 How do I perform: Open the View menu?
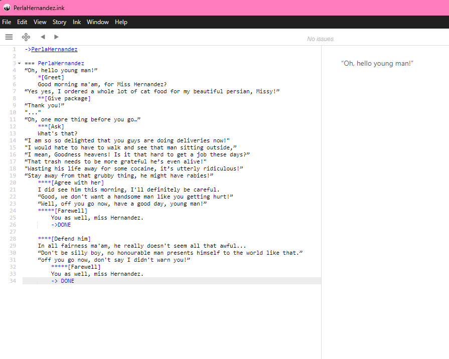pos(40,22)
